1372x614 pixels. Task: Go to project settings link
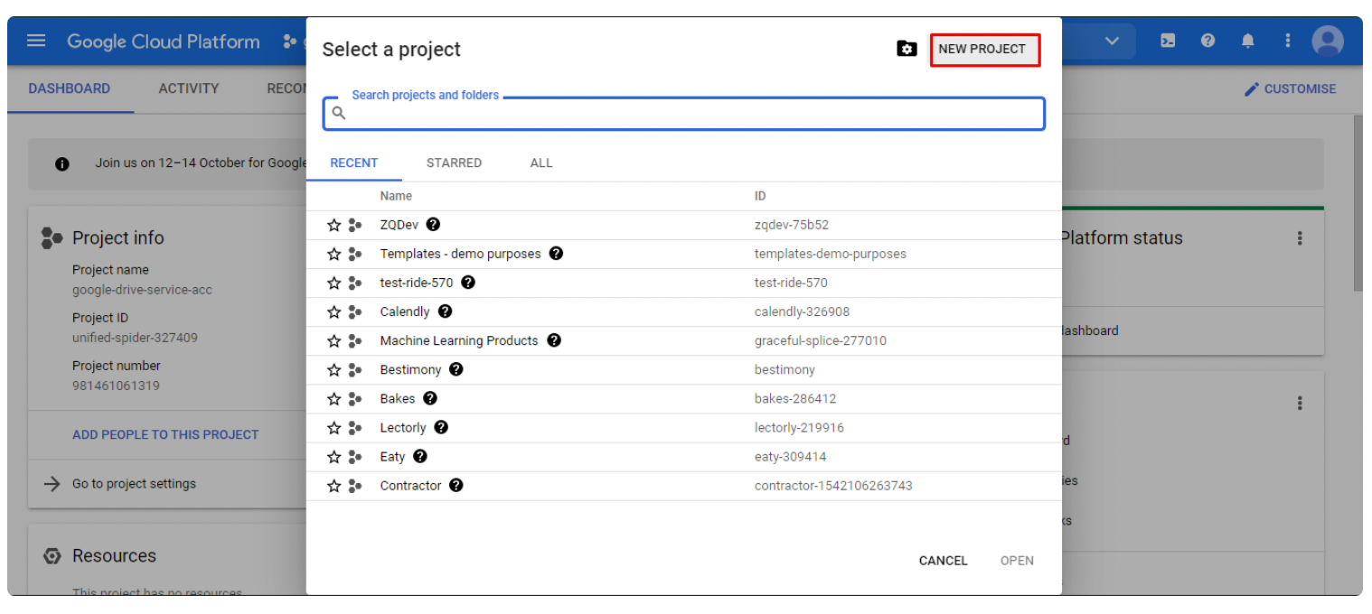[134, 484]
